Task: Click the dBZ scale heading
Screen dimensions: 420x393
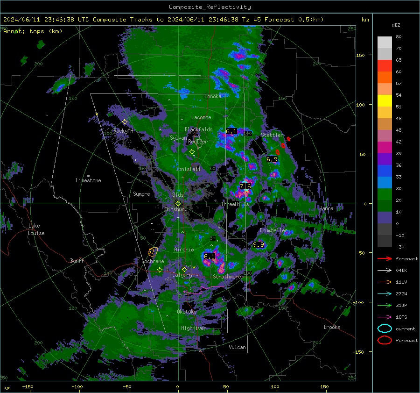Action: (x=396, y=25)
